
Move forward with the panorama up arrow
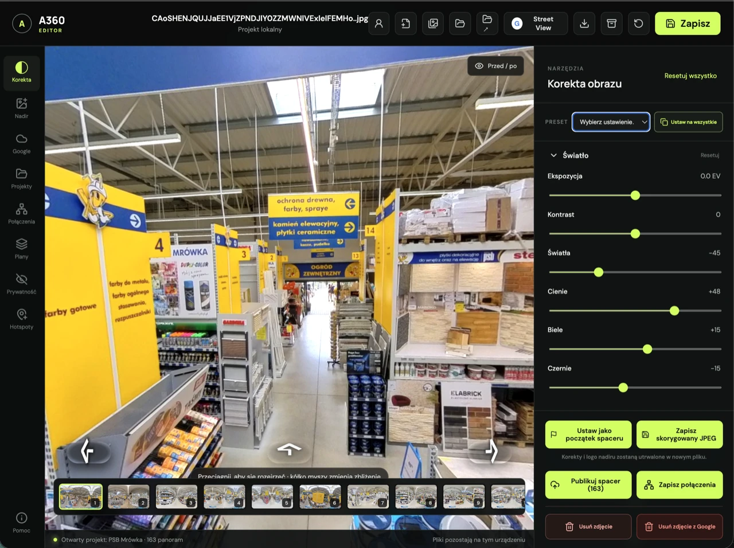click(289, 450)
